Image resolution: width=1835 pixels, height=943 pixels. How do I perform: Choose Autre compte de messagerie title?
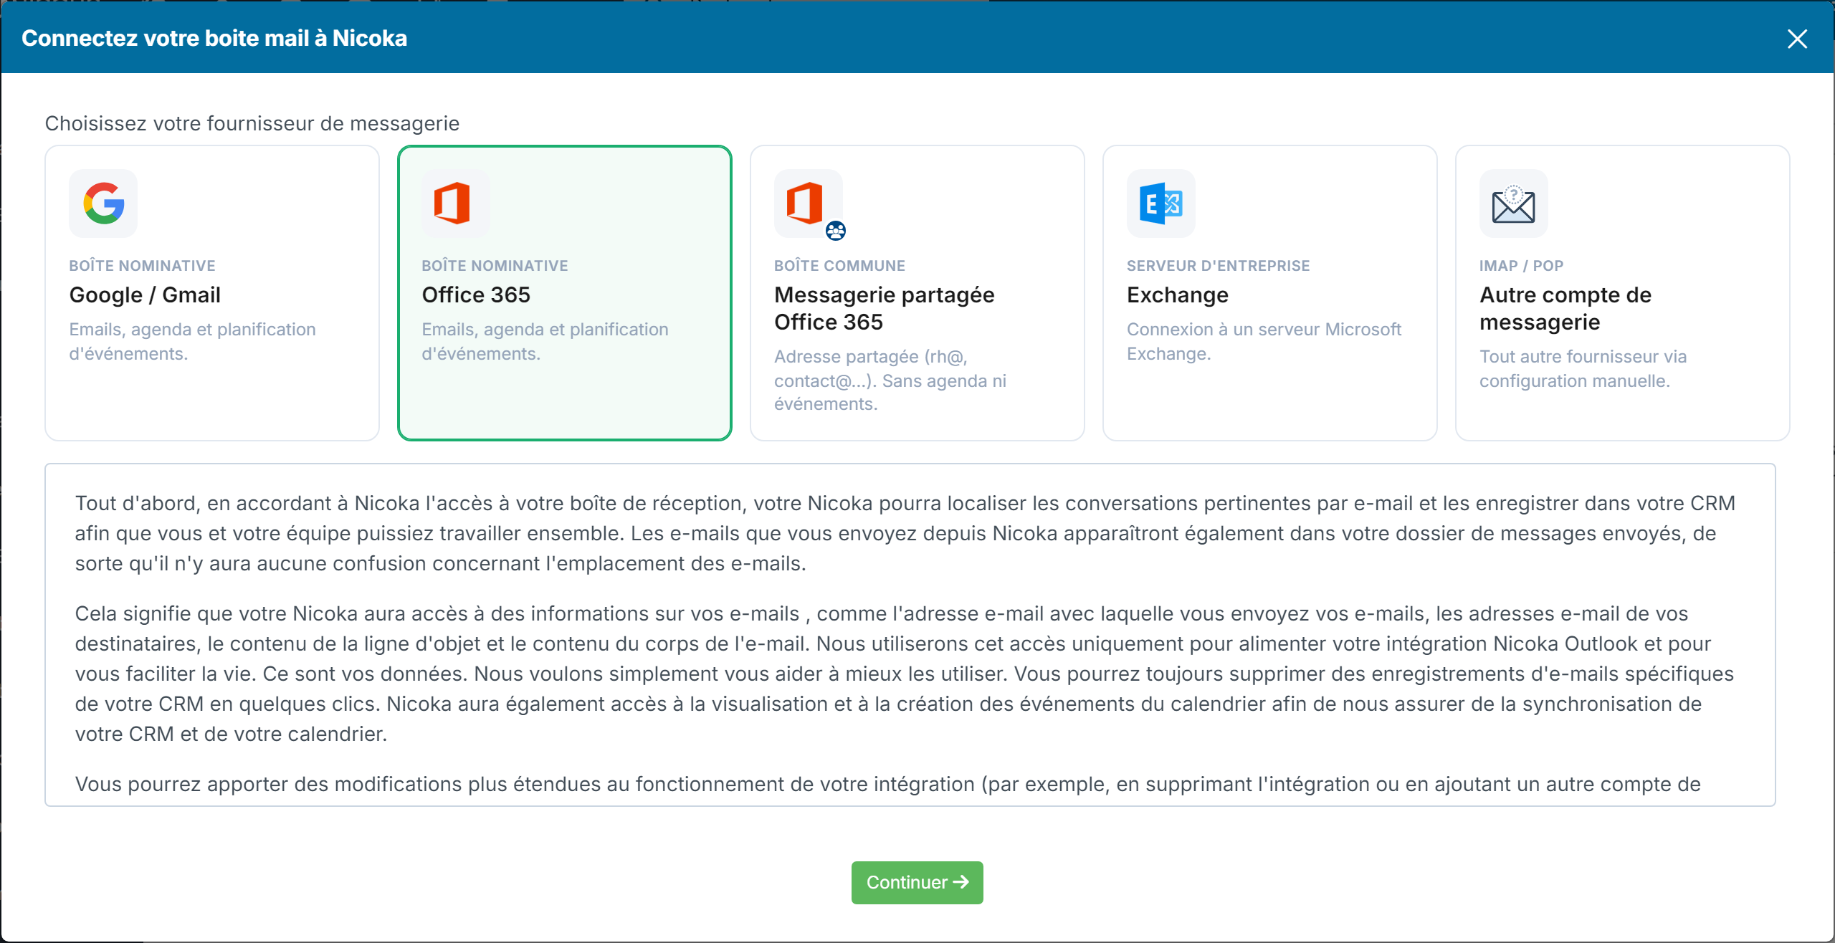tap(1565, 308)
